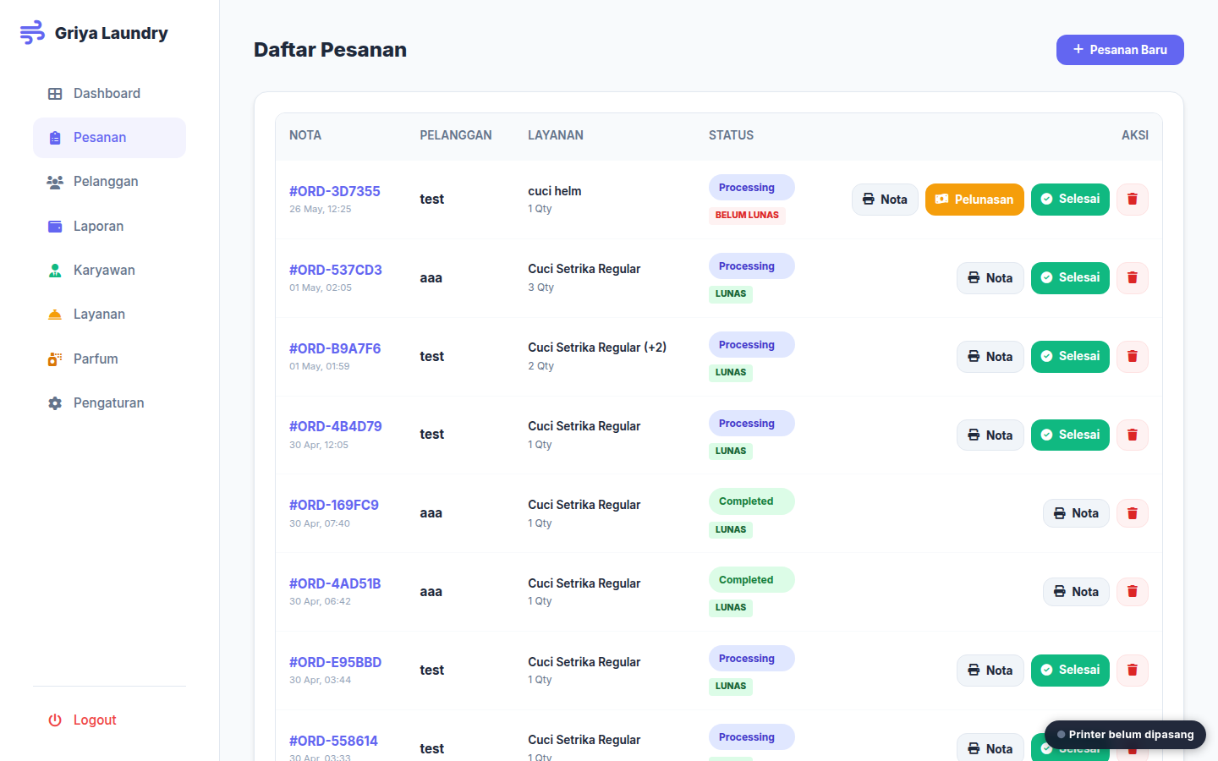This screenshot has width=1218, height=761.
Task: Click Pelunasan for order #ORD-3D7355
Action: (x=974, y=200)
